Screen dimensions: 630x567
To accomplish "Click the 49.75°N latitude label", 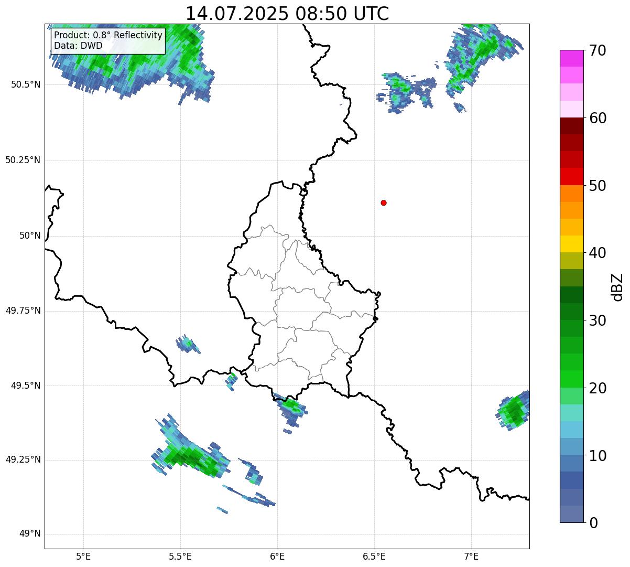I will point(23,311).
